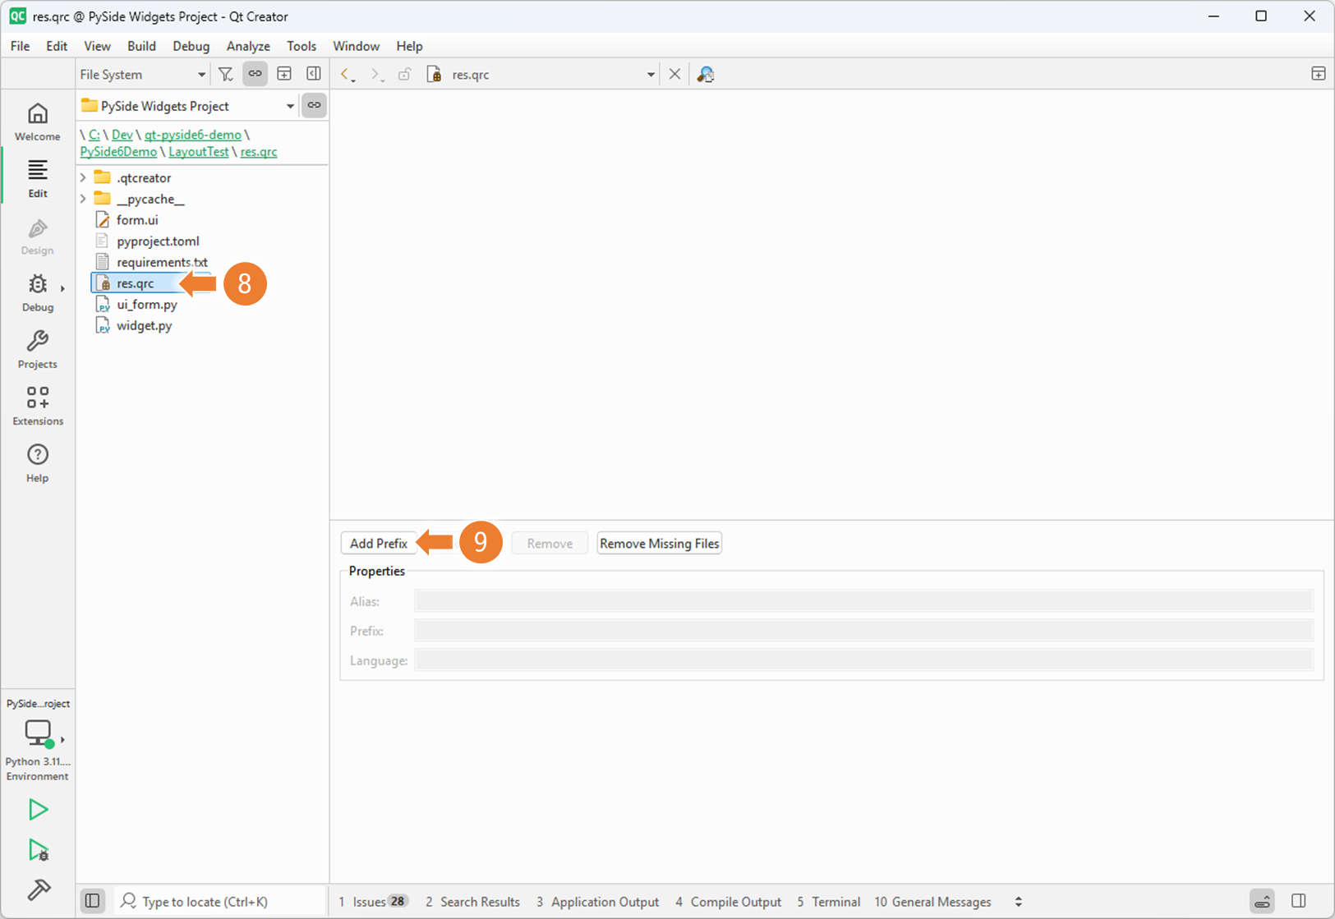Open the PySide project kit selector
The width and height of the screenshot is (1335, 919).
click(x=37, y=739)
